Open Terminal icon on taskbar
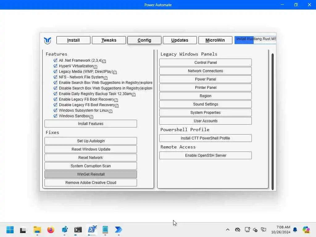Viewport: 316px width, 237px height. point(78,230)
